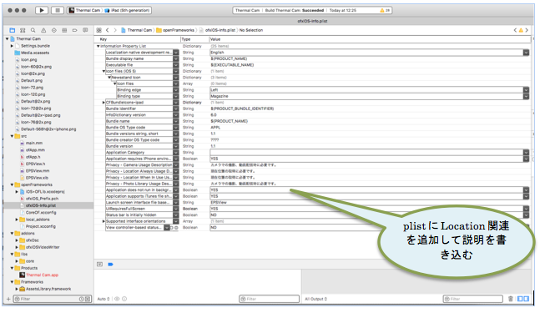Select main.mm in the file navigator

click(x=33, y=143)
